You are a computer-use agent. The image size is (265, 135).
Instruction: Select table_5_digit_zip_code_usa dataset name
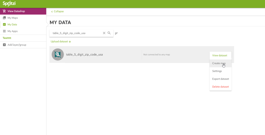84,55
